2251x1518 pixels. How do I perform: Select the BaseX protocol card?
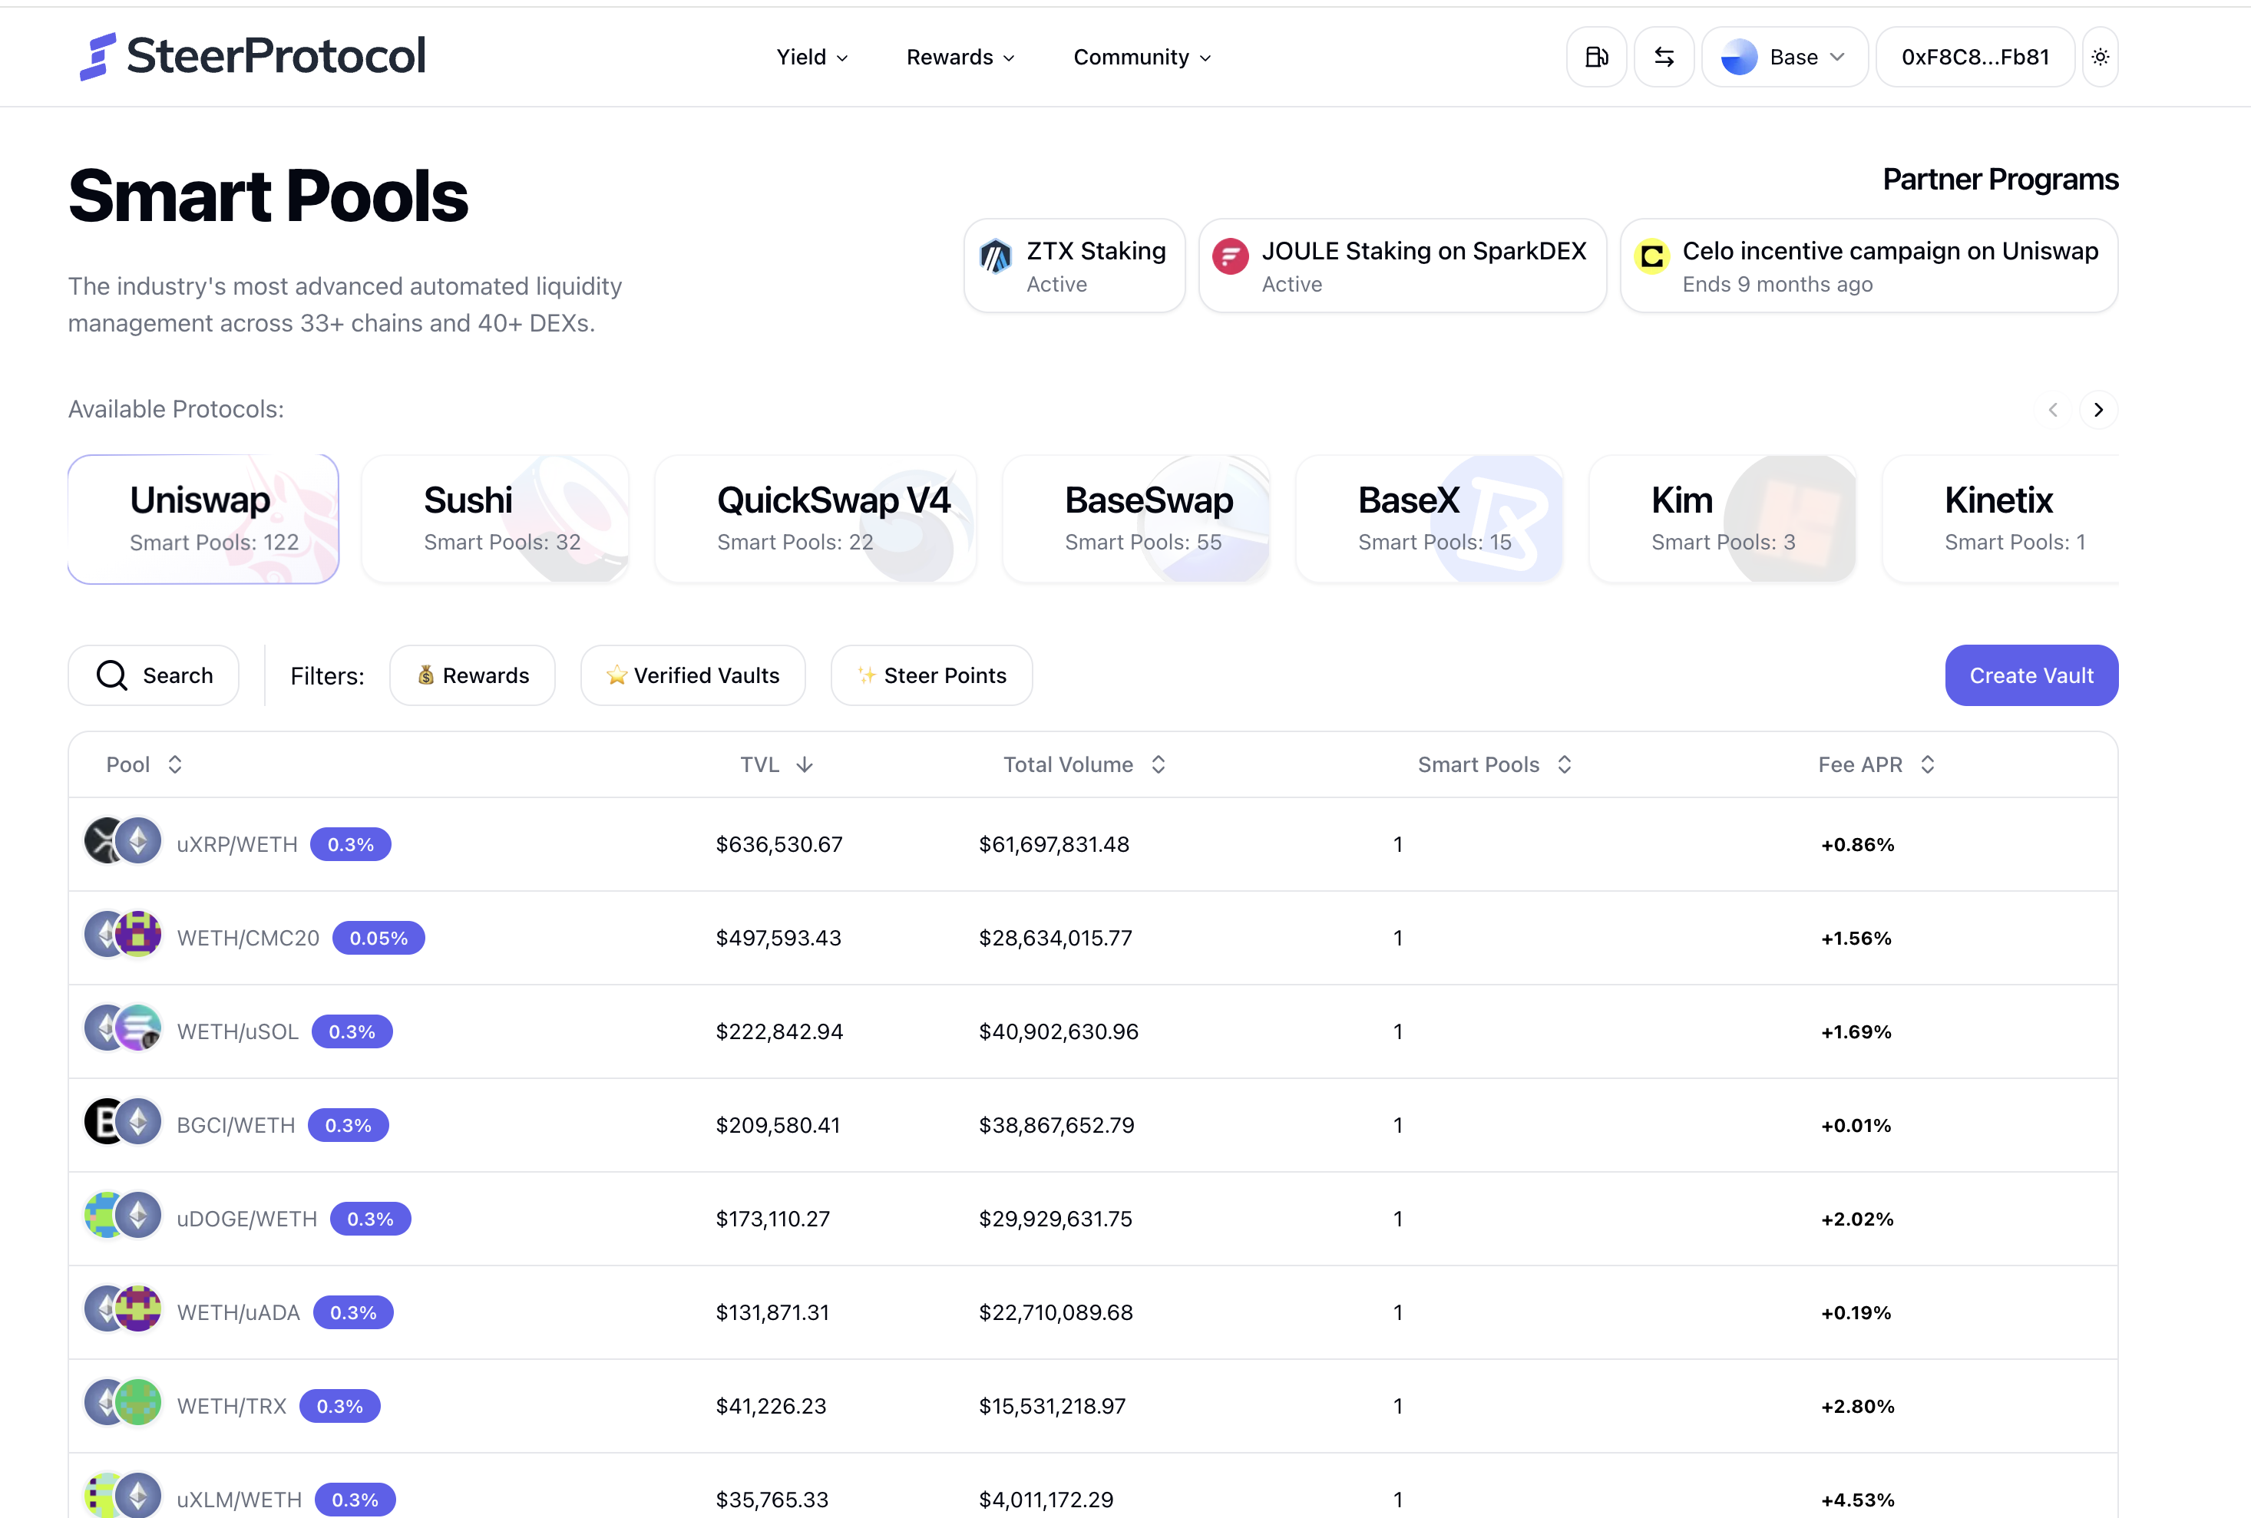1430,519
